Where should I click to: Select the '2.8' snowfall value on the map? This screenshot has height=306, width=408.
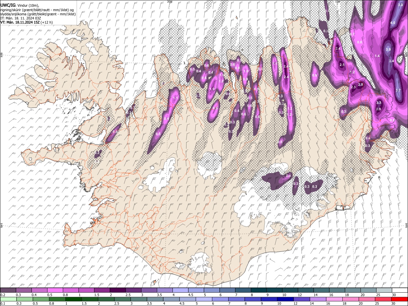tap(361, 85)
